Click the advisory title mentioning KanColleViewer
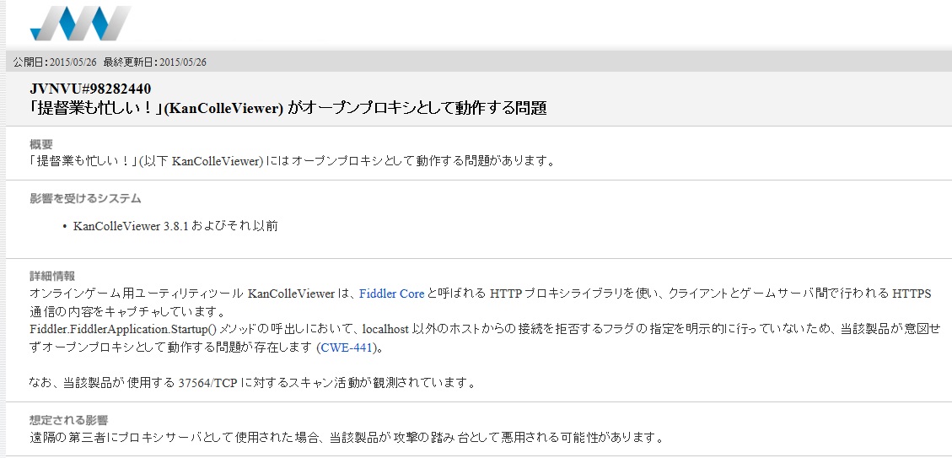The image size is (952, 458). pos(288,108)
